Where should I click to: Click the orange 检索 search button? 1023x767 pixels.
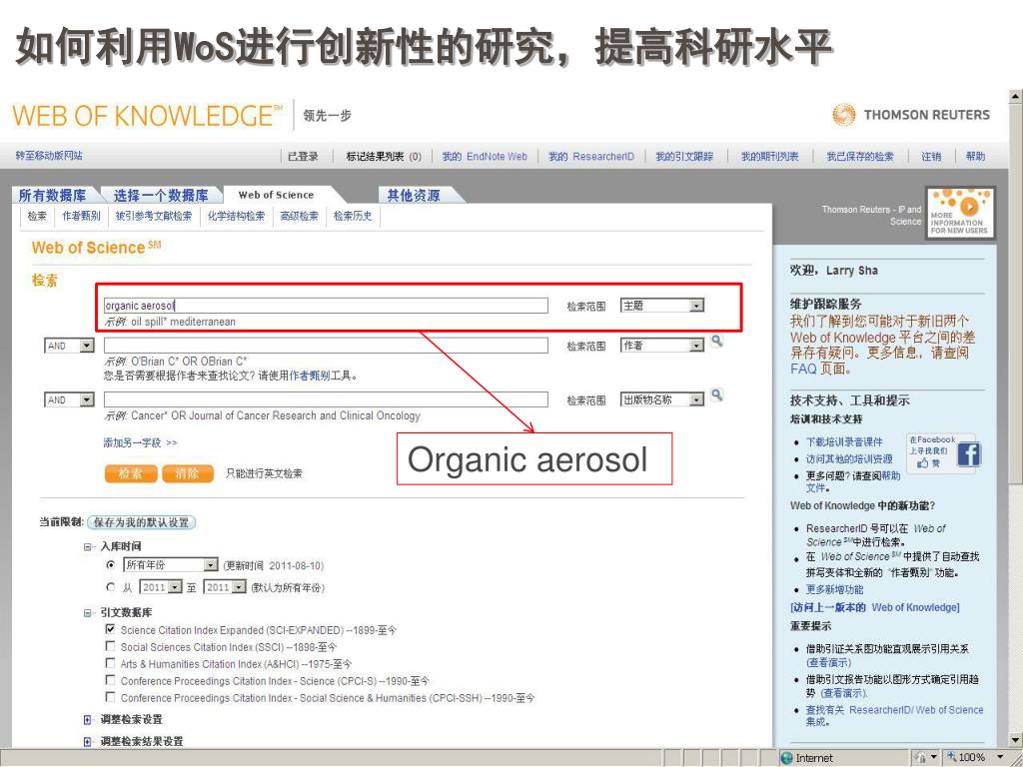[x=131, y=473]
